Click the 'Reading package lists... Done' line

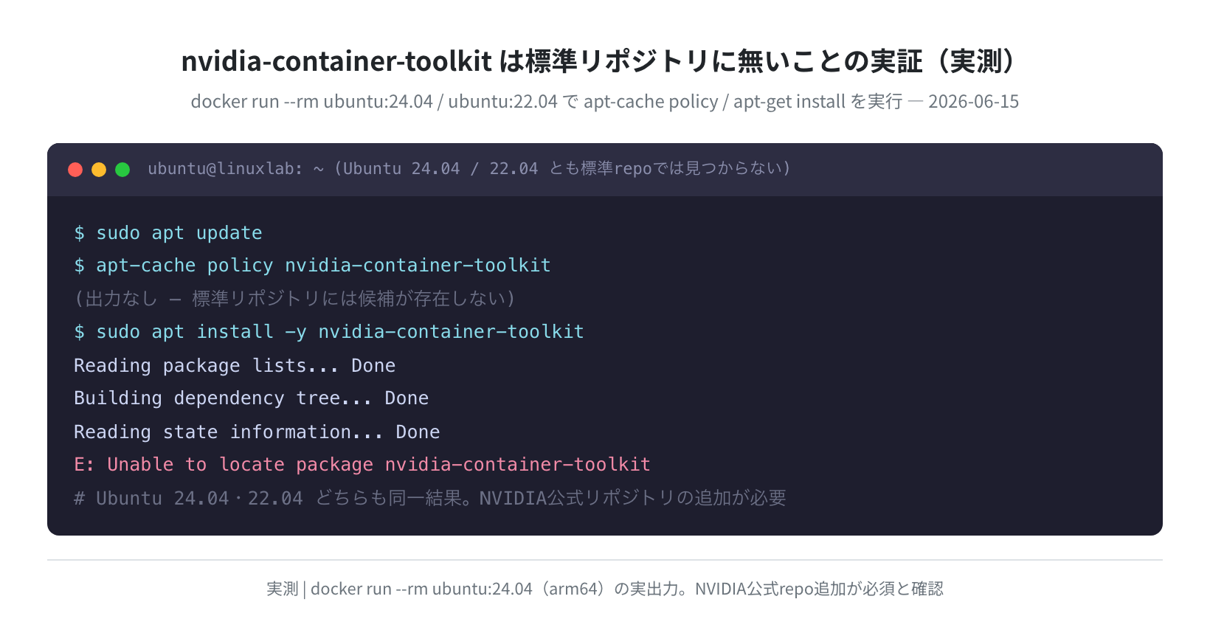[235, 366]
